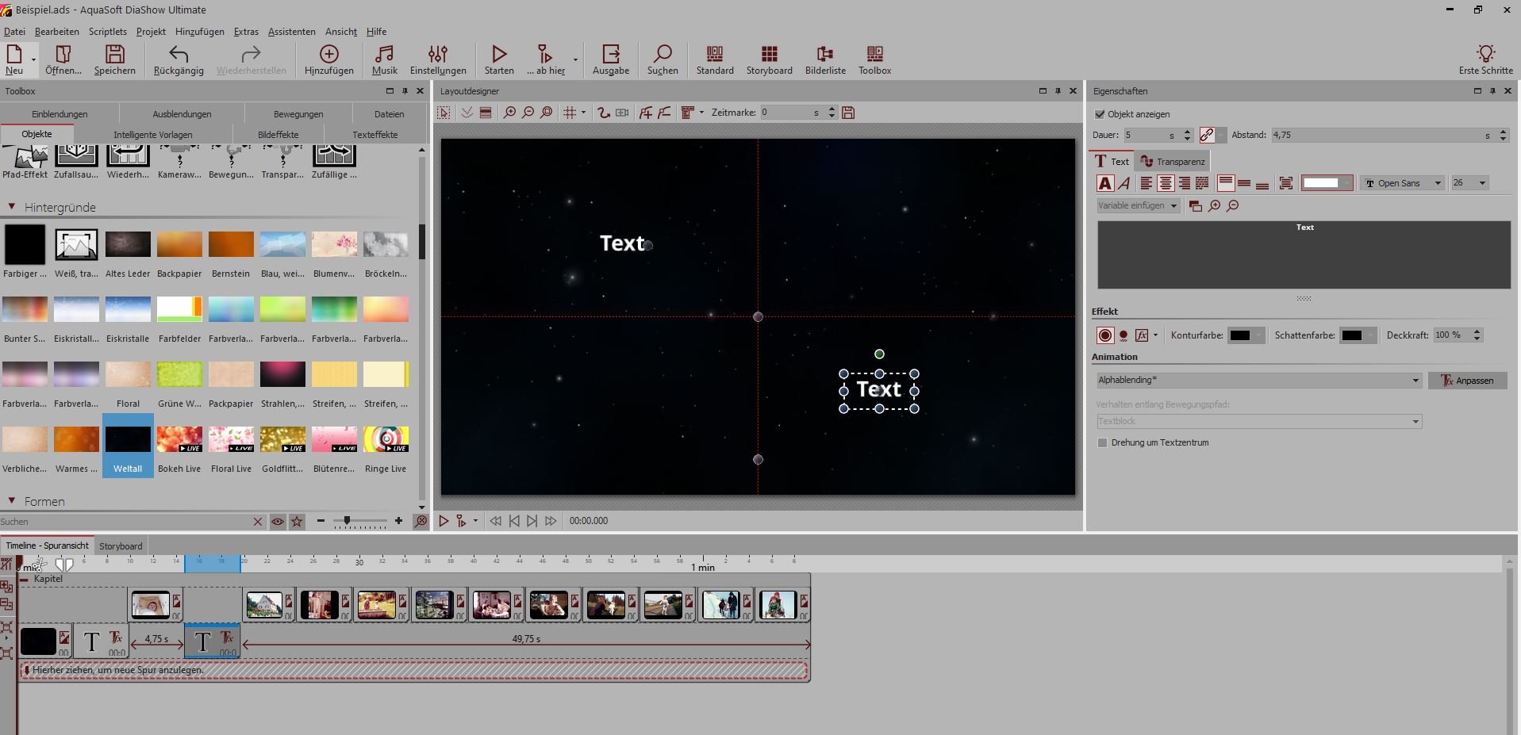Toggle the eye filter in Toolbox search

tap(278, 522)
